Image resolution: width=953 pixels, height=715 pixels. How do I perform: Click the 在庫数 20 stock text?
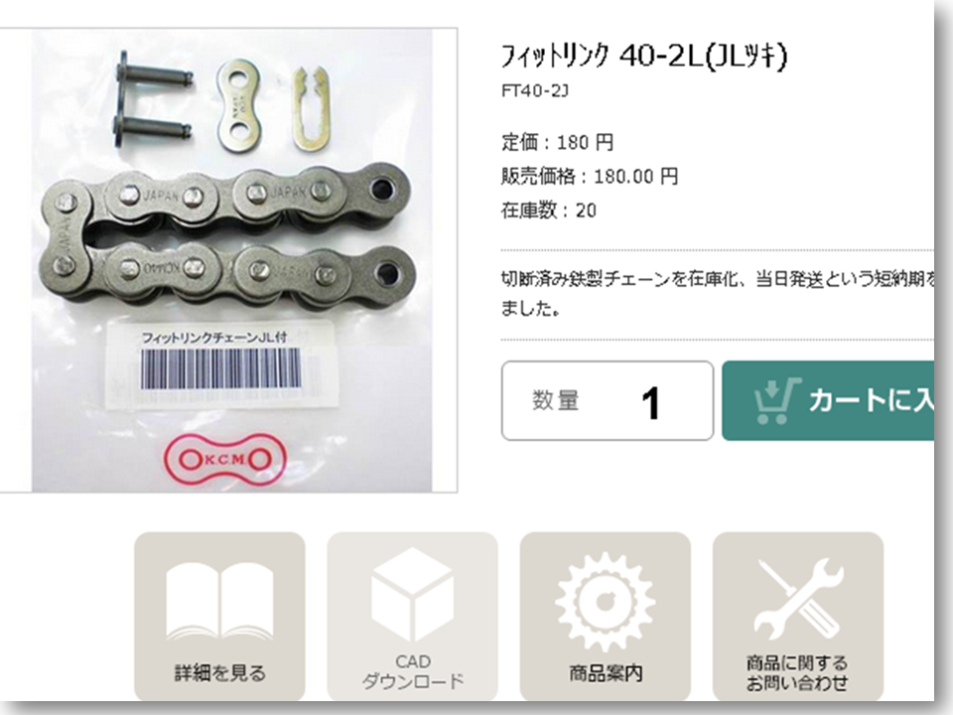click(548, 211)
